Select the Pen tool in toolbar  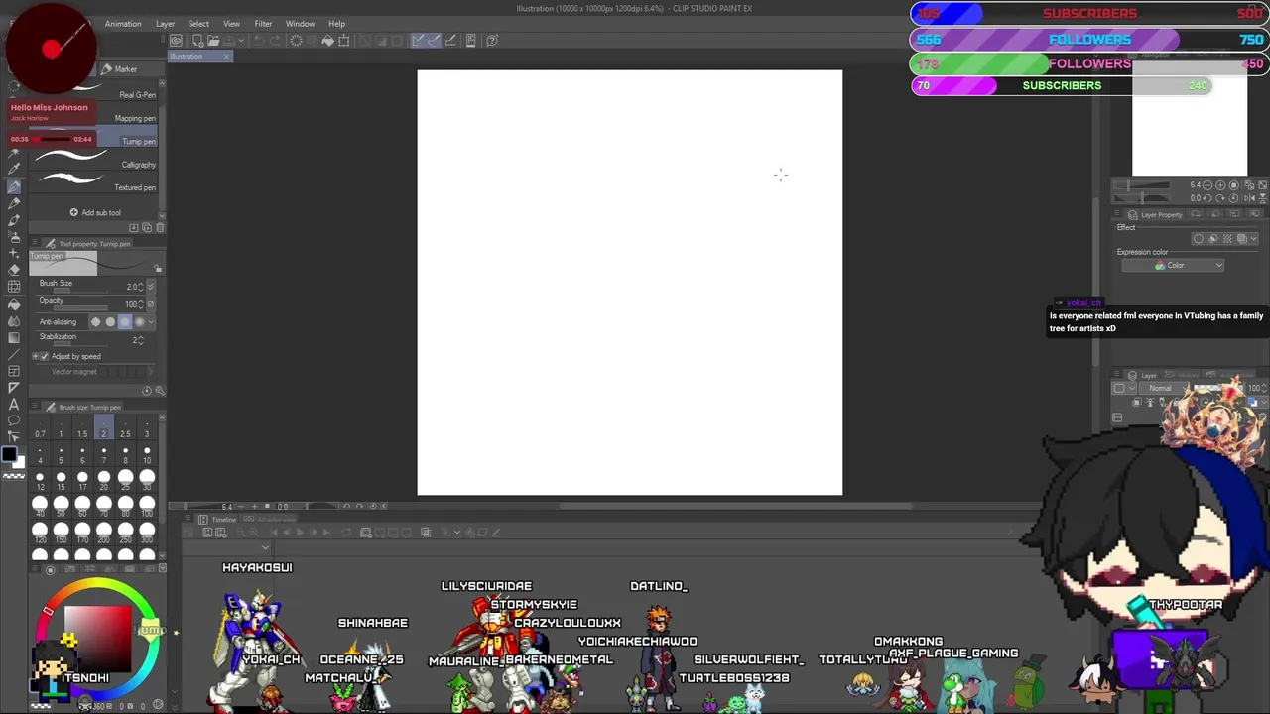tap(14, 186)
